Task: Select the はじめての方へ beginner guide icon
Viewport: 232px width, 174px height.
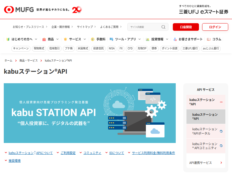Action: click(7, 39)
